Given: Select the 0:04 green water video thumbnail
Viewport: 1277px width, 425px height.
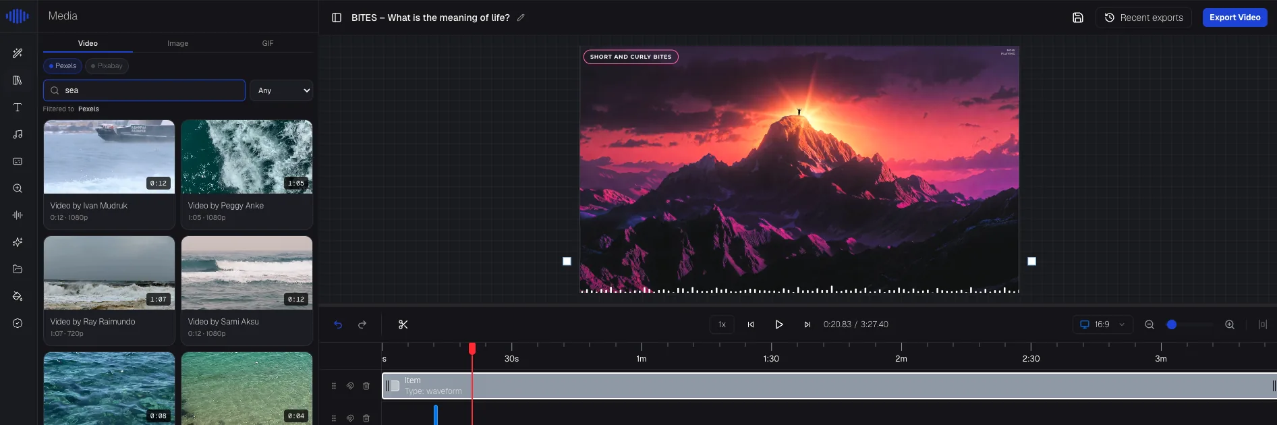Looking at the screenshot, I should 247,389.
